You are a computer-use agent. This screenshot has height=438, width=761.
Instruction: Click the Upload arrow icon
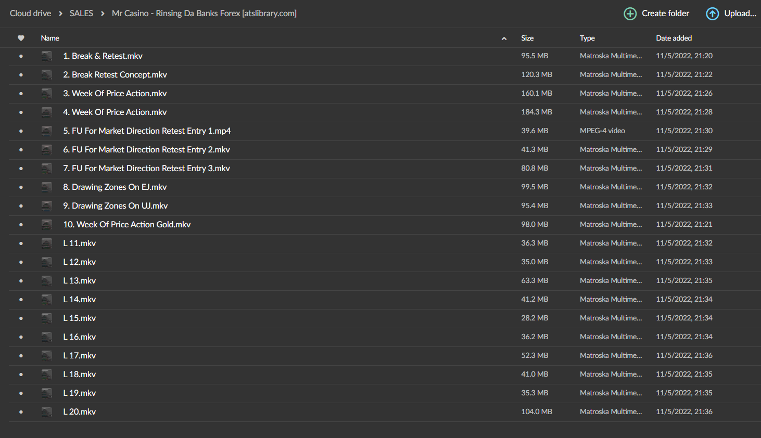coord(712,14)
